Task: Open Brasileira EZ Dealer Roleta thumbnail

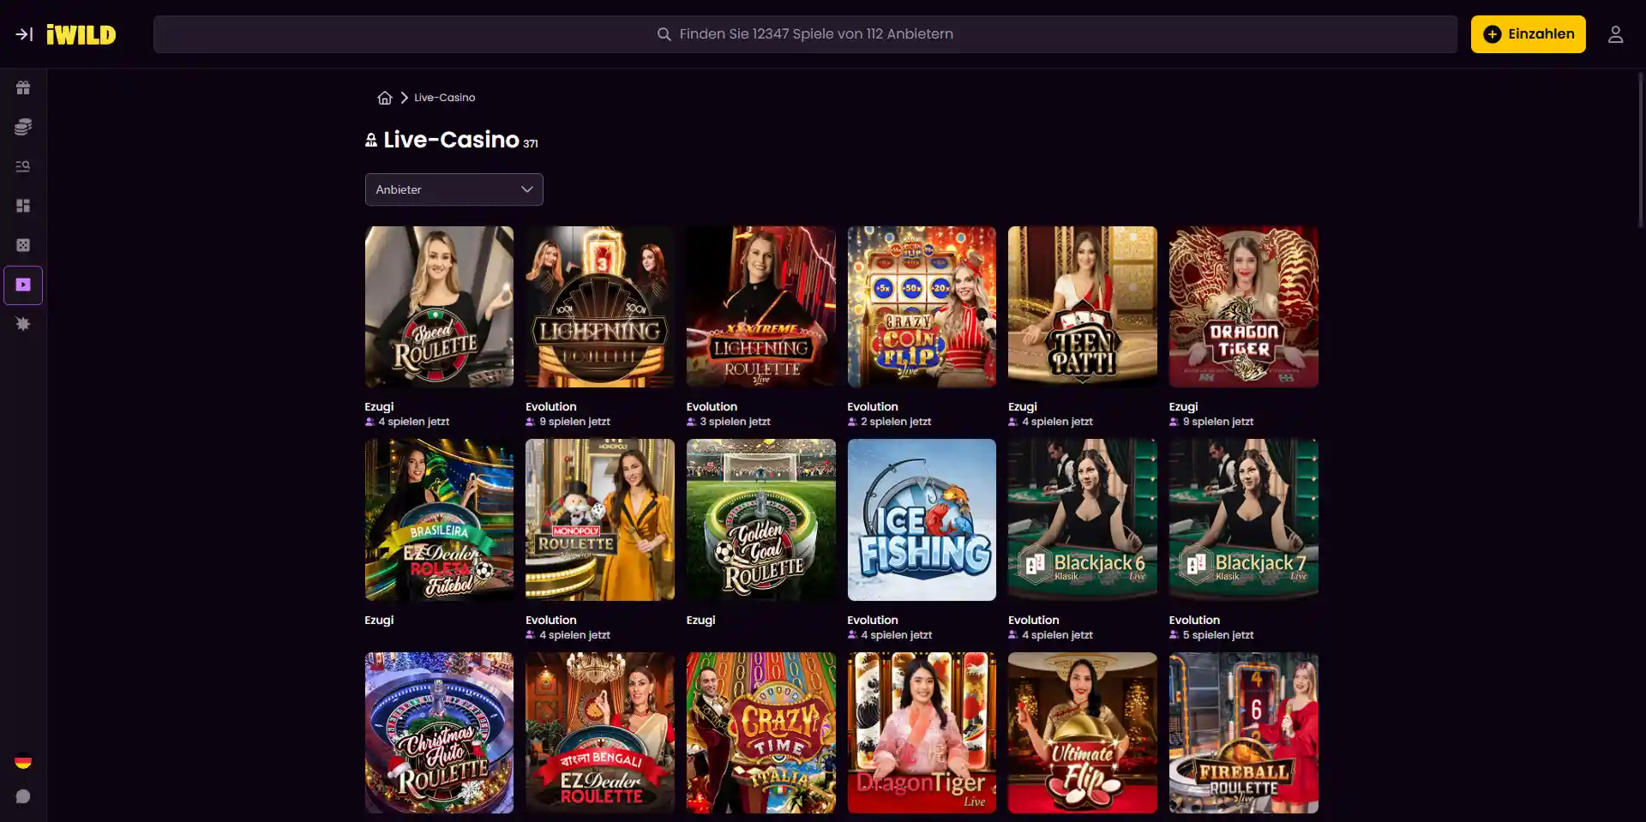Action: coord(439,519)
